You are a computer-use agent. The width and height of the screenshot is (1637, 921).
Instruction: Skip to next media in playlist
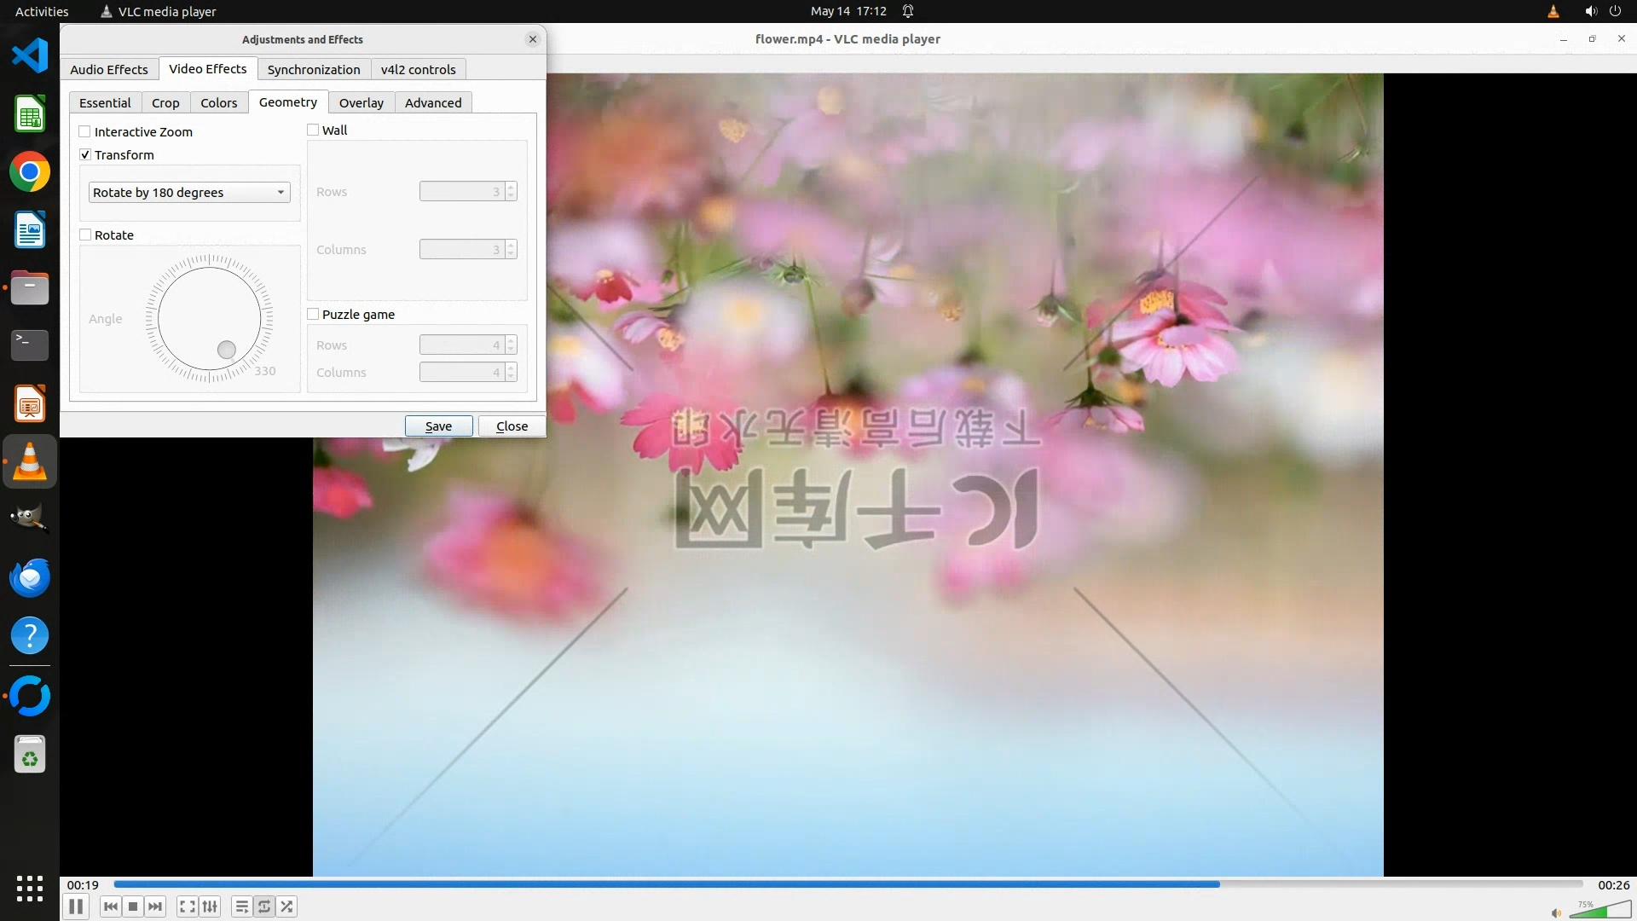coord(155,907)
